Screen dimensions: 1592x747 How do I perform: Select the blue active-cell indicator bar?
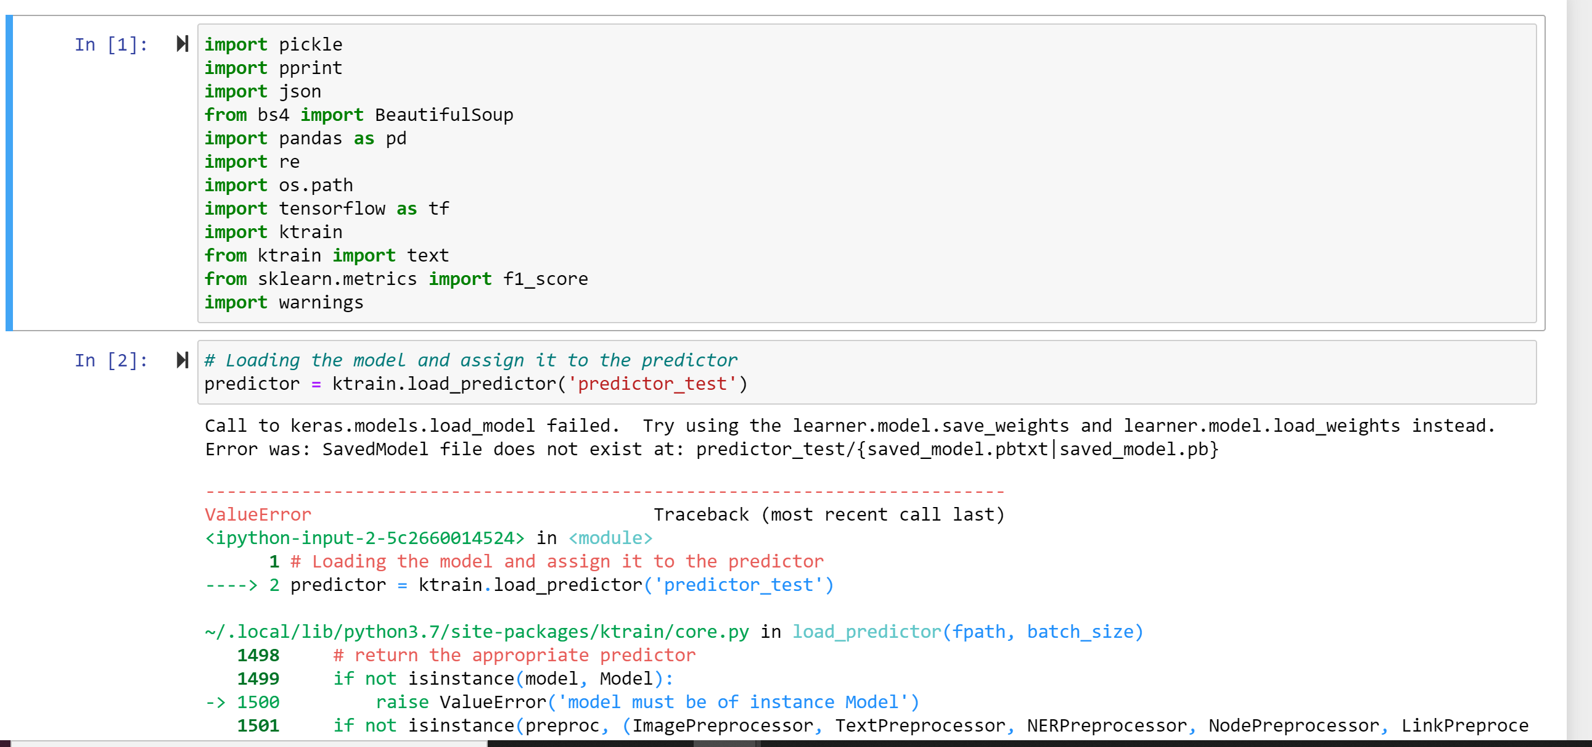[x=9, y=173]
